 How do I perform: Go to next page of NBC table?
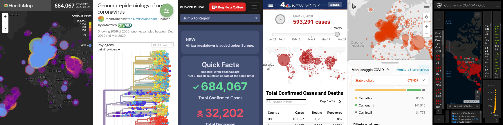tap(340, 101)
